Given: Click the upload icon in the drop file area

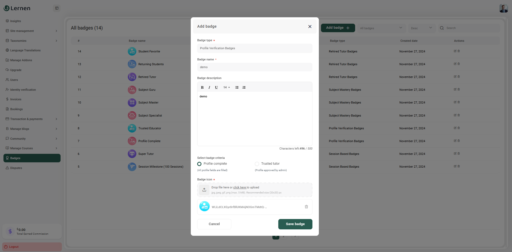Looking at the screenshot, I should click(x=204, y=189).
